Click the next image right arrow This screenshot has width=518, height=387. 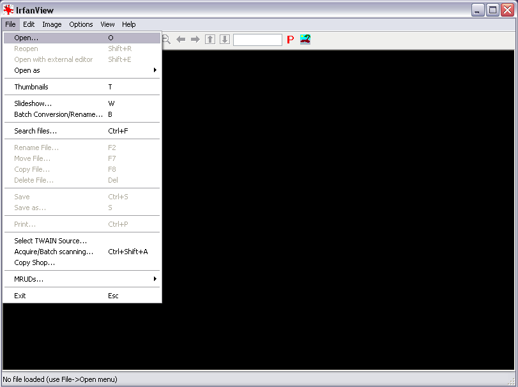(x=195, y=40)
